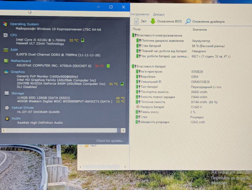The height and width of the screenshot is (190, 252).
Task: Open the Storage section link
Action: (18, 93)
